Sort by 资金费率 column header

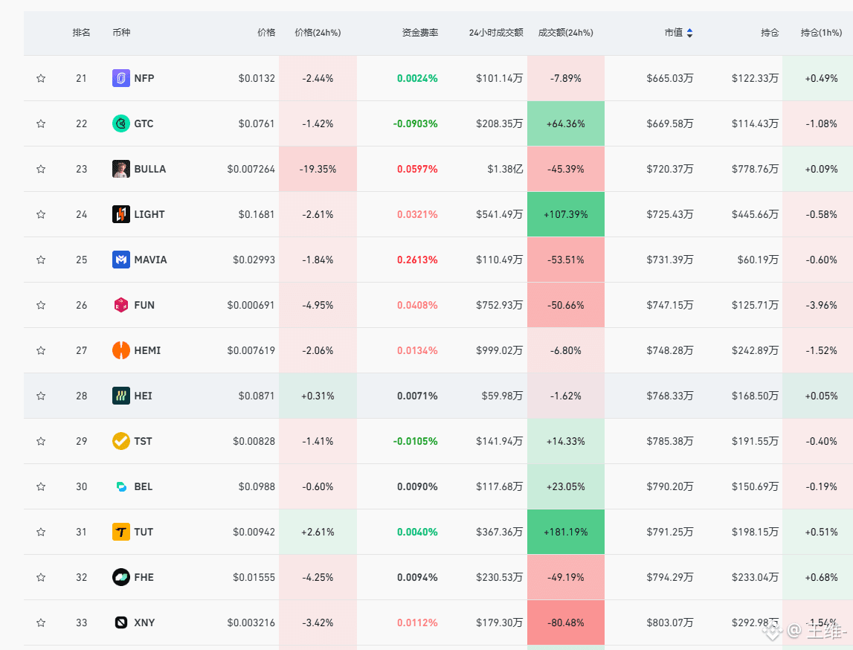pos(420,33)
